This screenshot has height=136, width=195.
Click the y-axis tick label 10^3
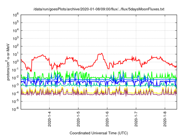tap(16, 38)
